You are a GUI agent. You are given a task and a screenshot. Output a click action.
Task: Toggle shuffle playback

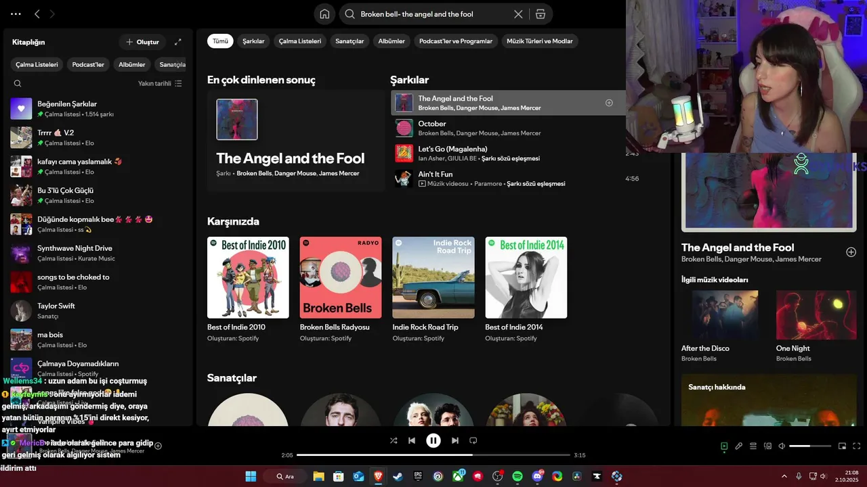coord(394,440)
